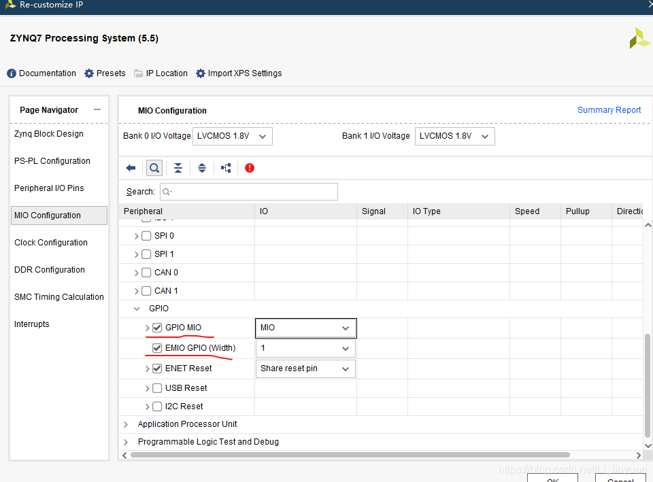
Task: Click the Pullup column header
Action: pyautogui.click(x=586, y=211)
